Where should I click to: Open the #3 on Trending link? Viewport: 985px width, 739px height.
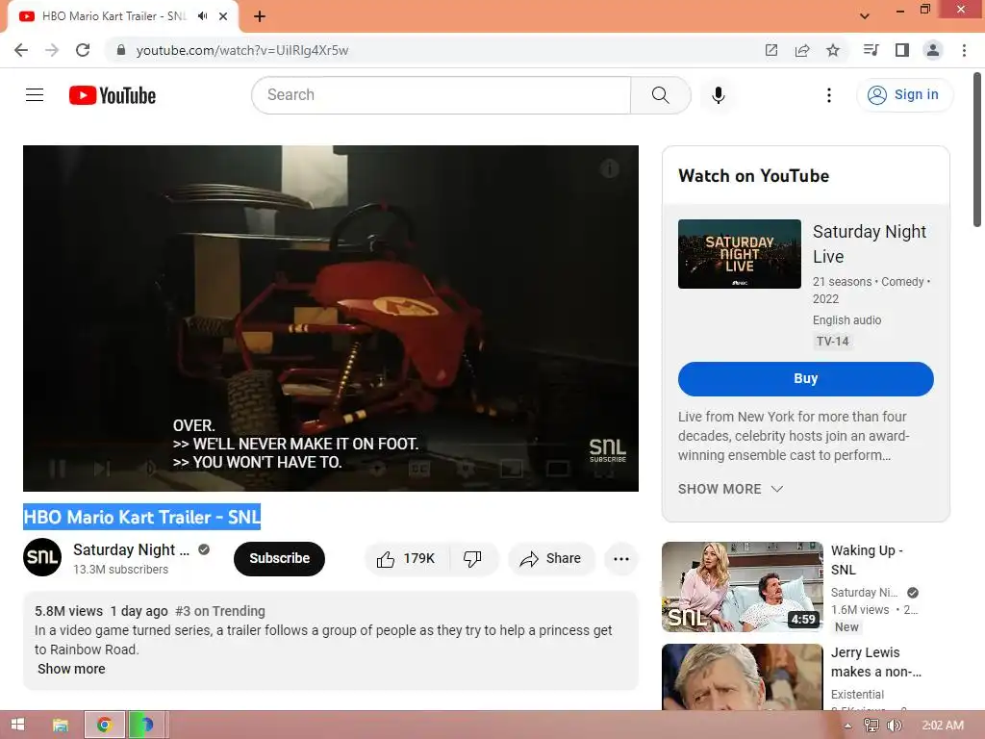[220, 611]
